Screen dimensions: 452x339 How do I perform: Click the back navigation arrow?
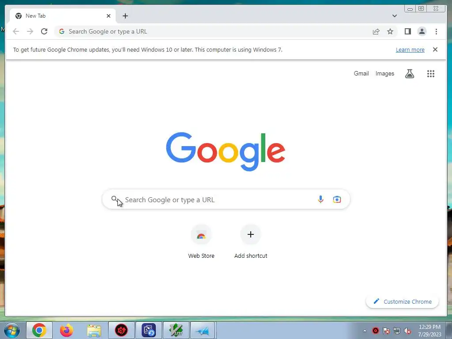[x=16, y=31]
